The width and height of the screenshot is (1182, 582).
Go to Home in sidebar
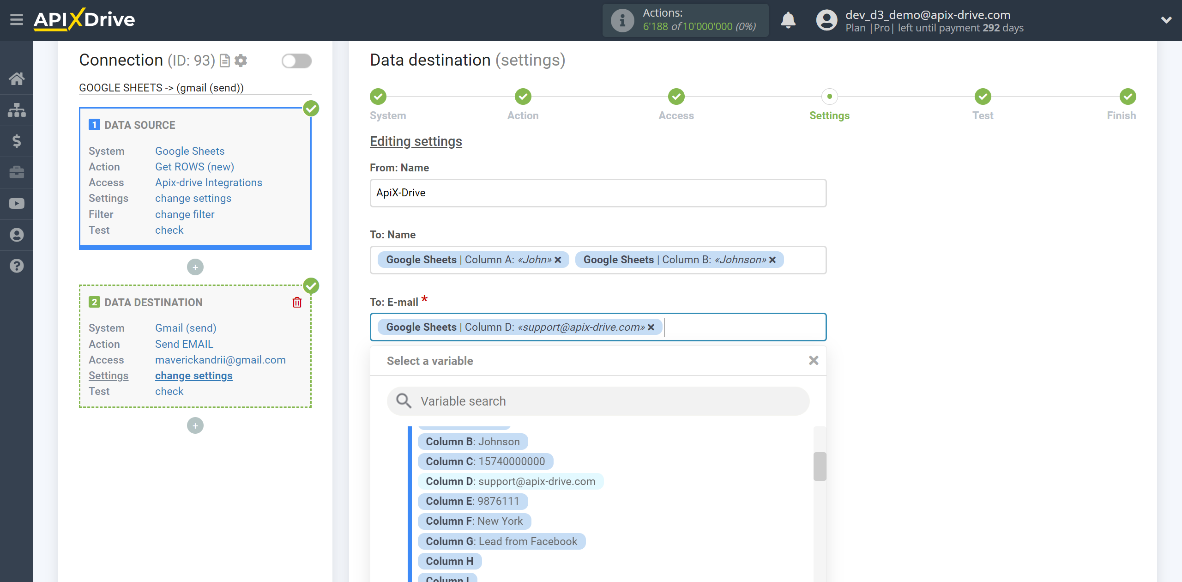pyautogui.click(x=17, y=79)
